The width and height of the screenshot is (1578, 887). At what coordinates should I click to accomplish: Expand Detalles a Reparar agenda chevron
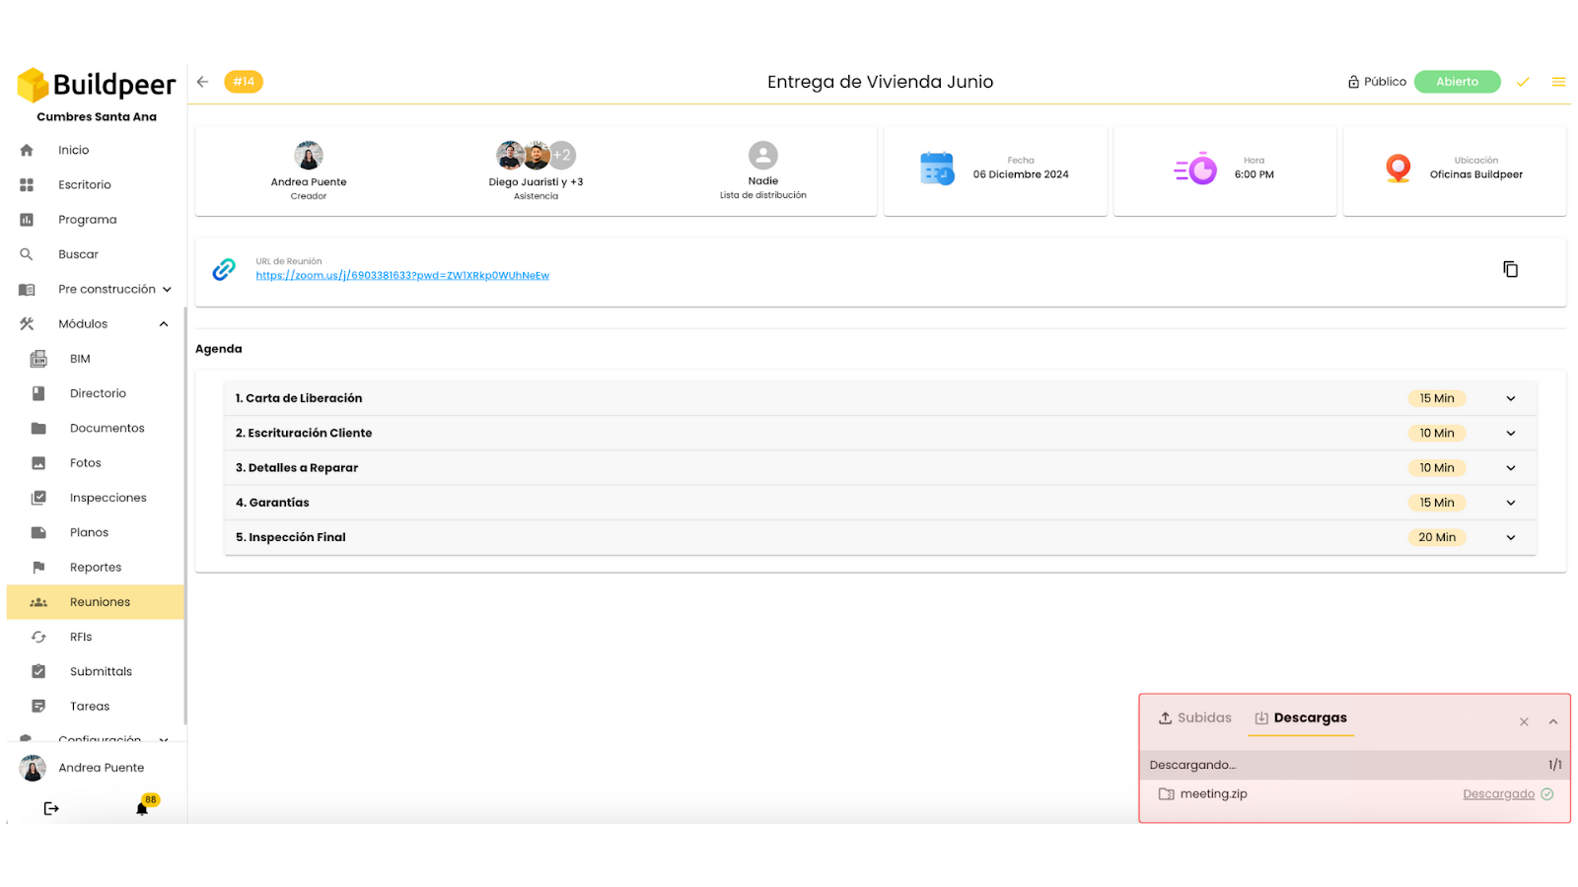point(1511,468)
